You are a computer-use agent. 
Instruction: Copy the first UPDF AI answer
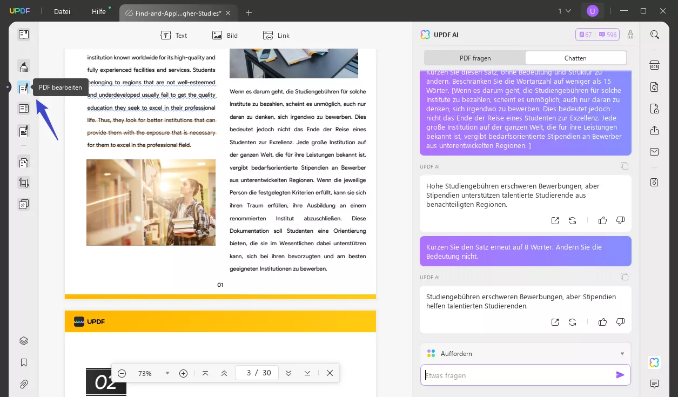624,166
